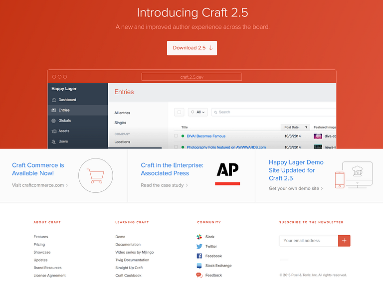Image resolution: width=383 pixels, height=287 pixels.
Task: Click the devices illustration icon
Action: pos(354,175)
